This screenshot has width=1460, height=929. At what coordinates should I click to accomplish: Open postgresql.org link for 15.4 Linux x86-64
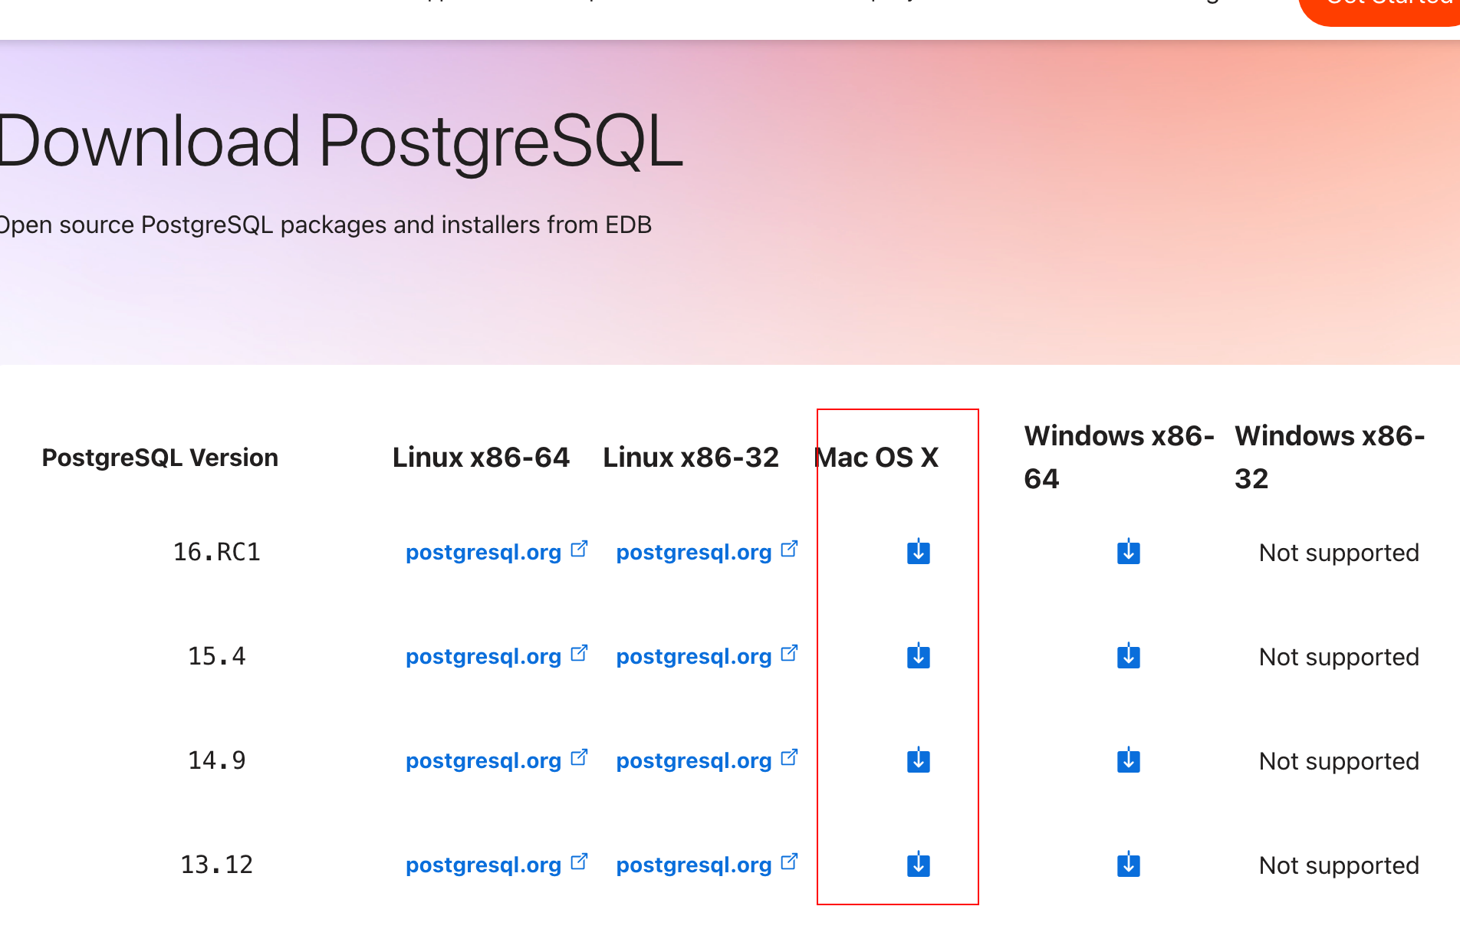click(x=484, y=656)
